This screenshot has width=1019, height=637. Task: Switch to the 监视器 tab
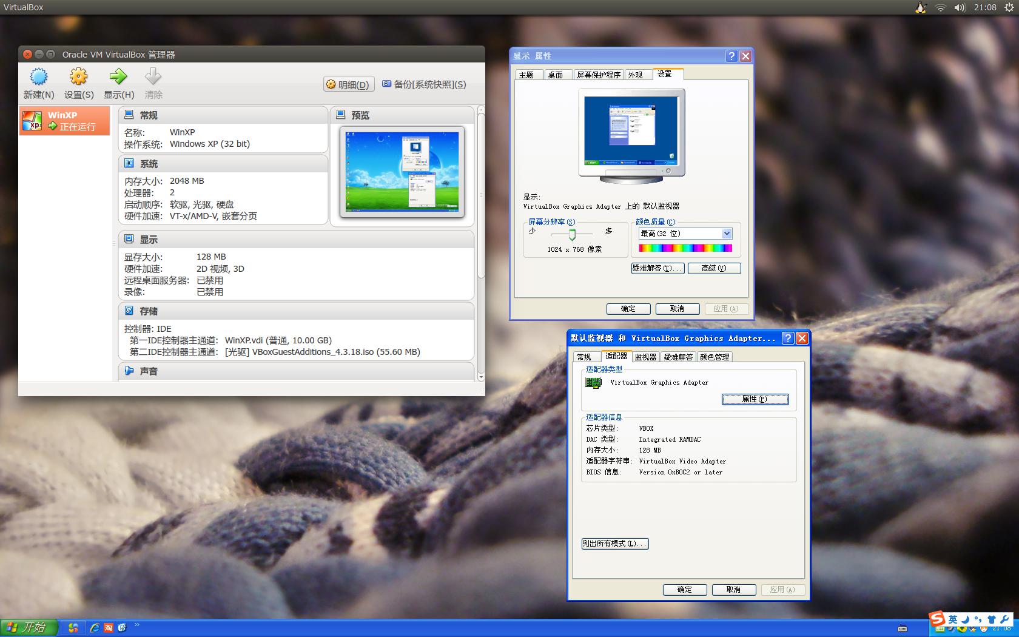[x=645, y=357]
